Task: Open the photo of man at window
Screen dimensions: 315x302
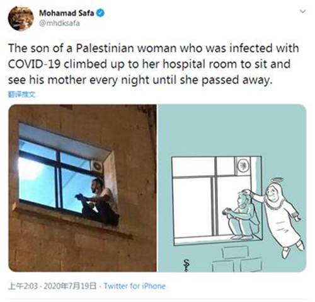Action: coord(83,188)
